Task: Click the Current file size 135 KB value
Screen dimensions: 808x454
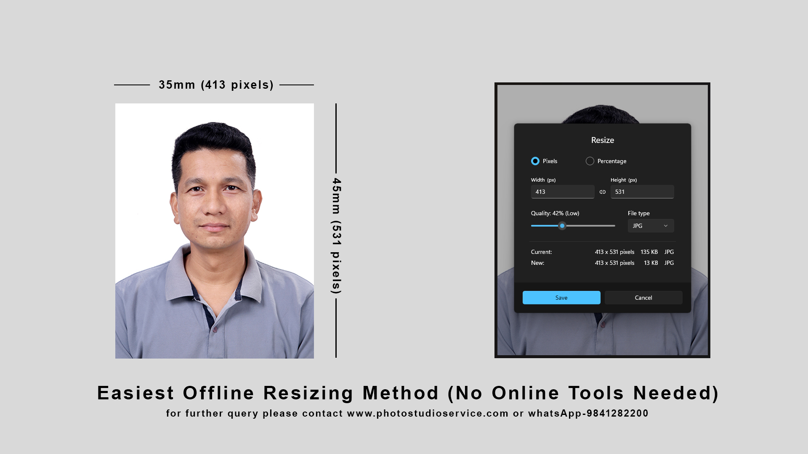Action: [x=649, y=252]
